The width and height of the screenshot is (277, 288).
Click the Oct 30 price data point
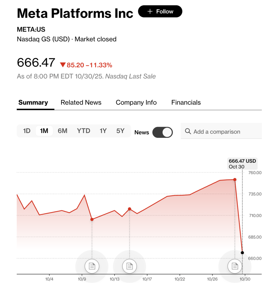[x=242, y=253]
